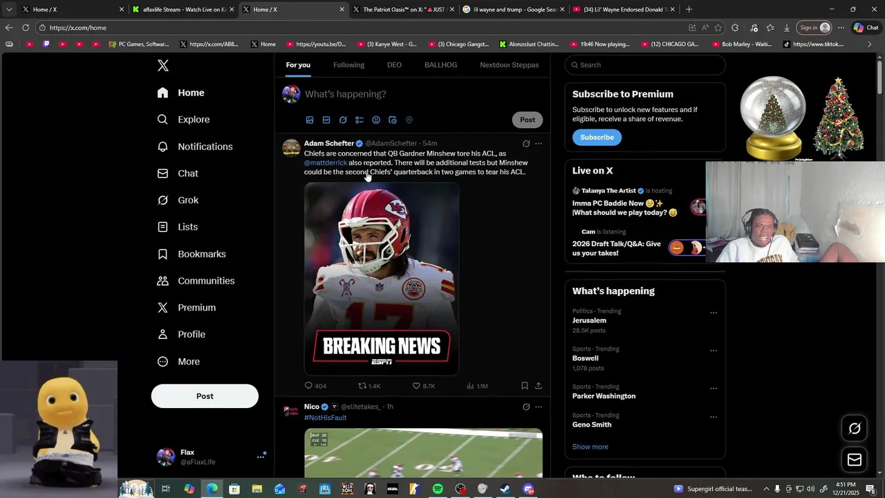
Task: Open the emoji picker in composer
Action: pos(376,120)
